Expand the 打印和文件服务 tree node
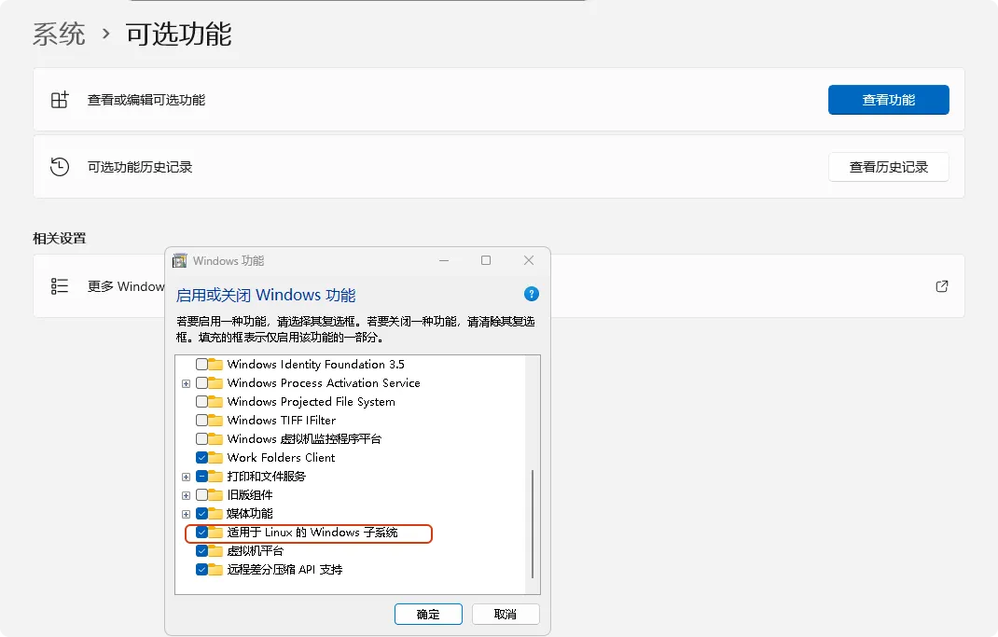This screenshot has width=998, height=637. (186, 478)
